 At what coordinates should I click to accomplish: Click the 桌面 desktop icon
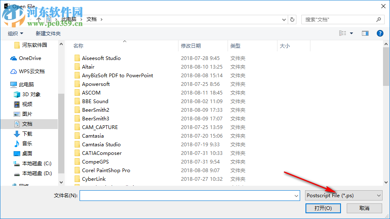click(x=16, y=154)
